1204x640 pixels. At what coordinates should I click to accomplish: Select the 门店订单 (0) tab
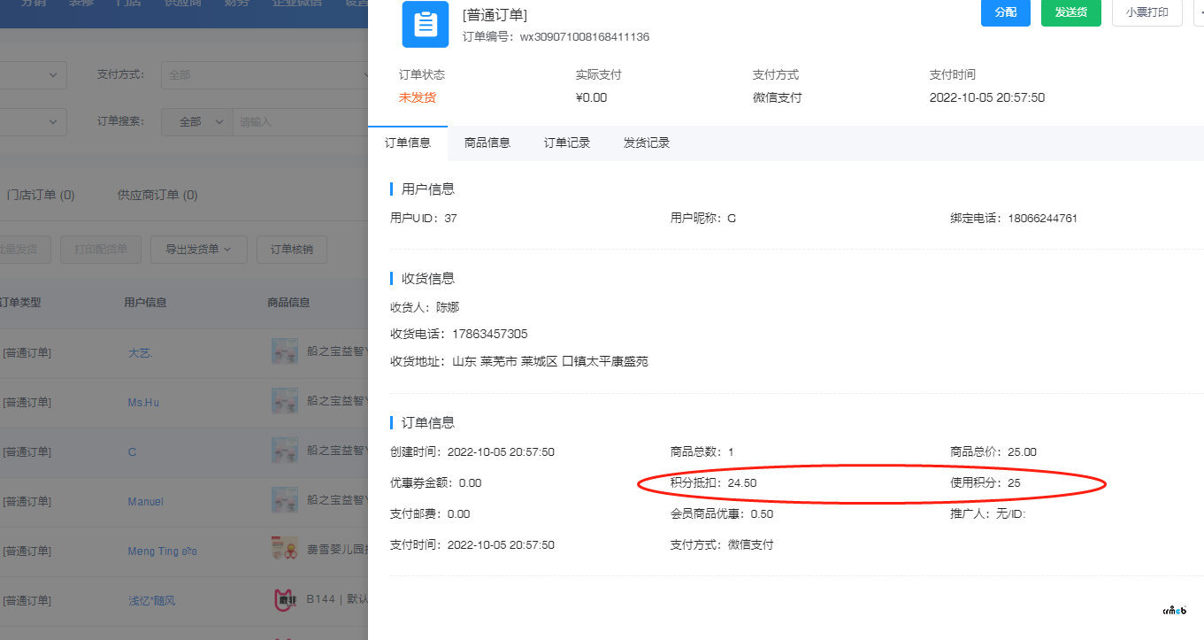point(41,195)
